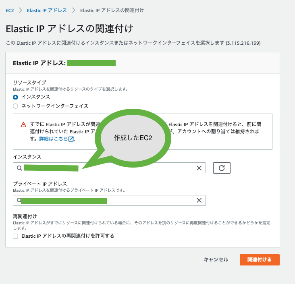Clear the インスタンス field with X
Screen dimensions: 295x284
coord(199,168)
